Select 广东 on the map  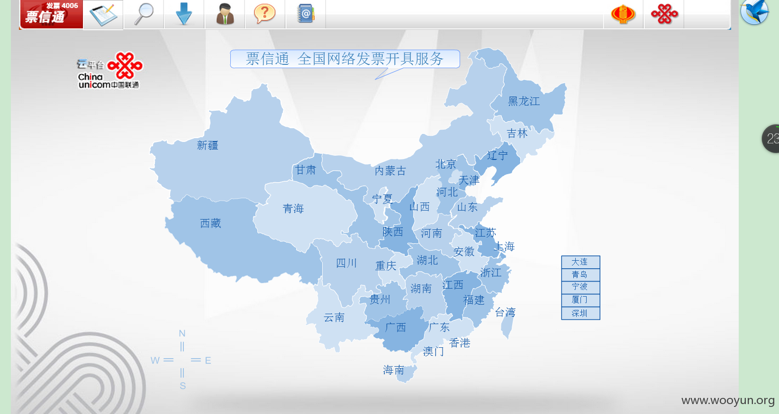pos(439,327)
